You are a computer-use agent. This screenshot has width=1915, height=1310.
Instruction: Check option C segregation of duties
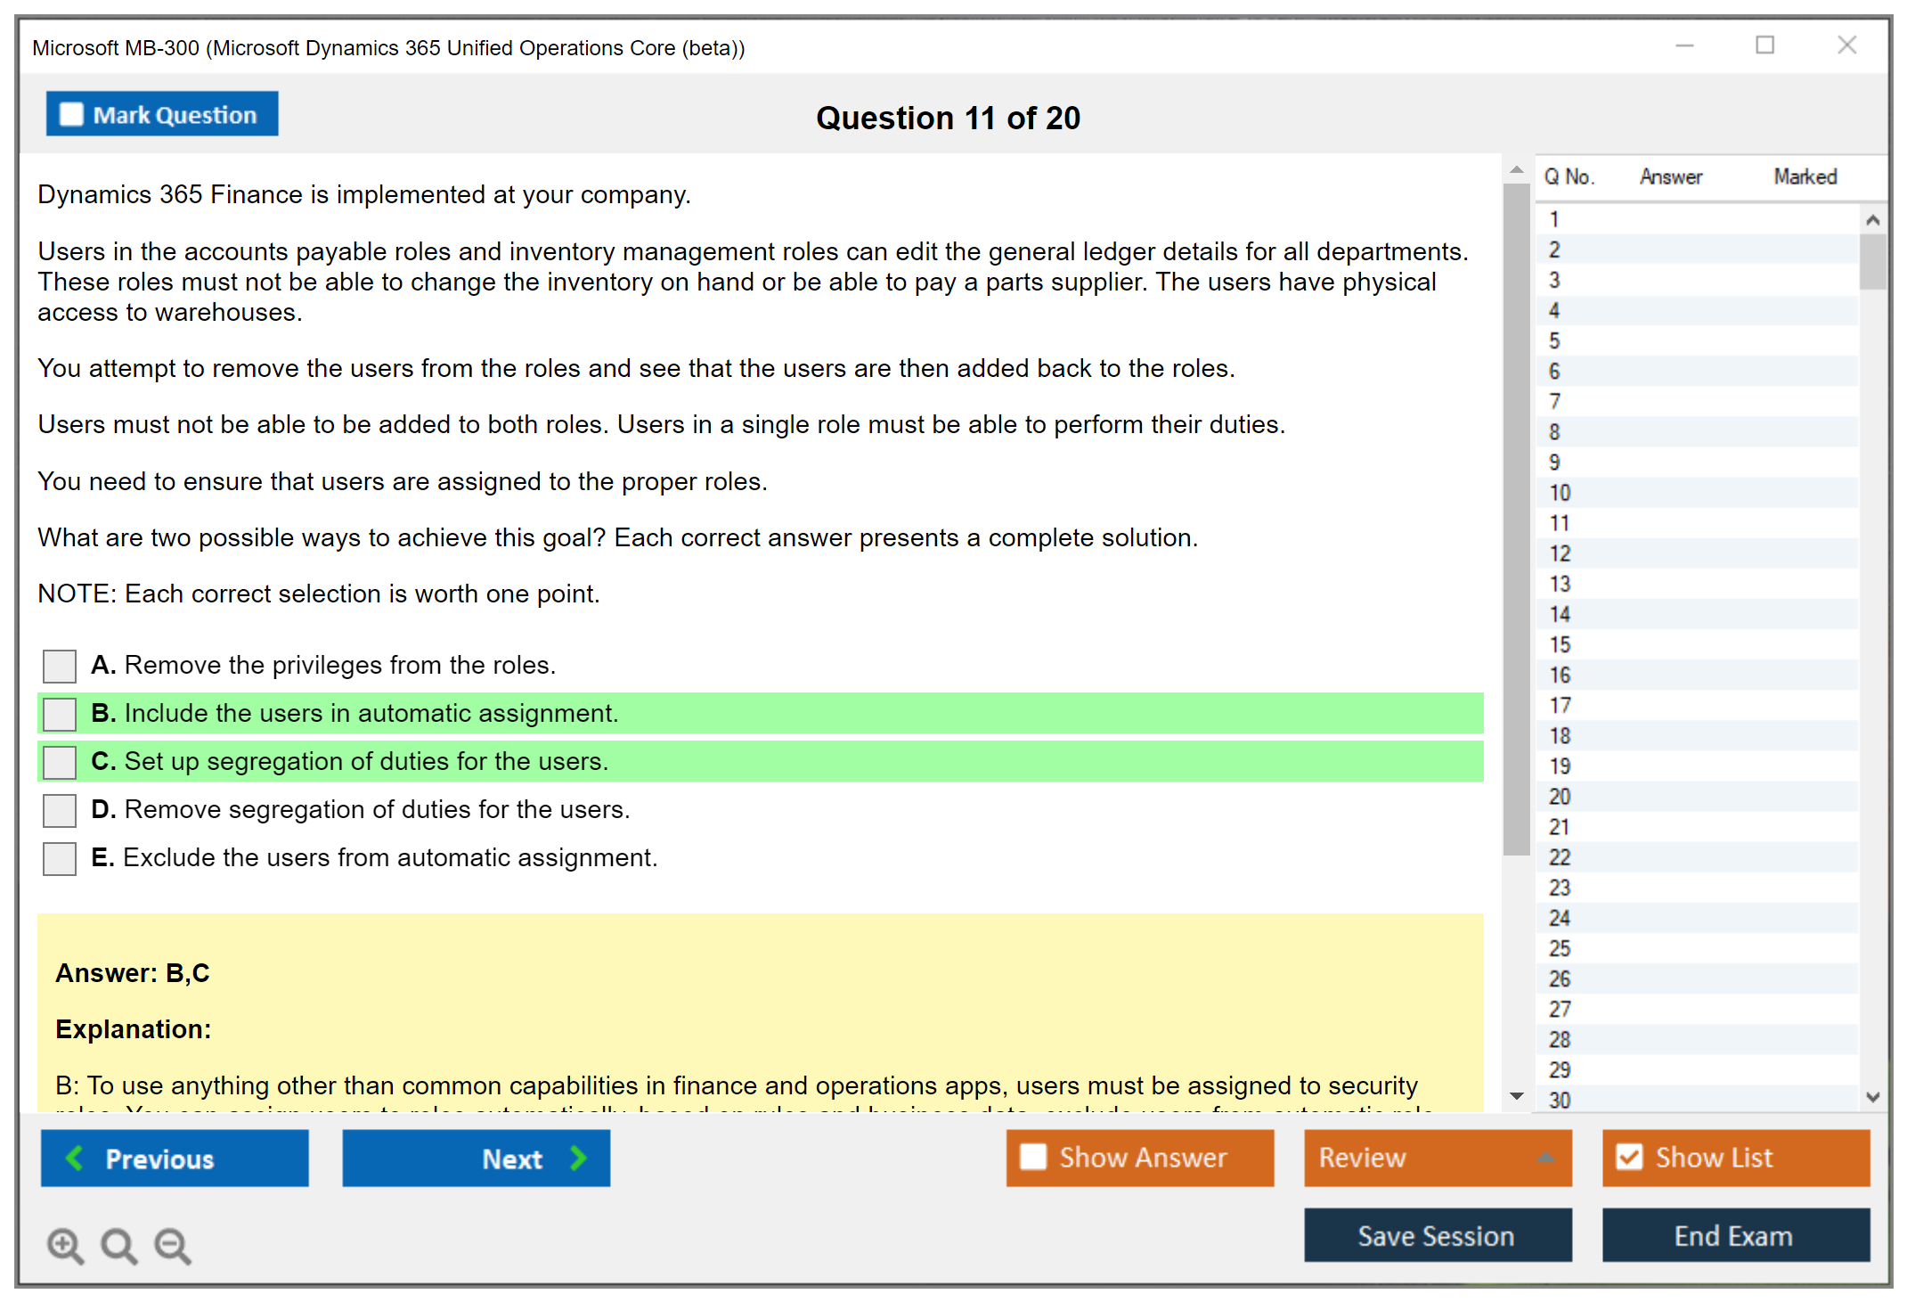coord(60,762)
